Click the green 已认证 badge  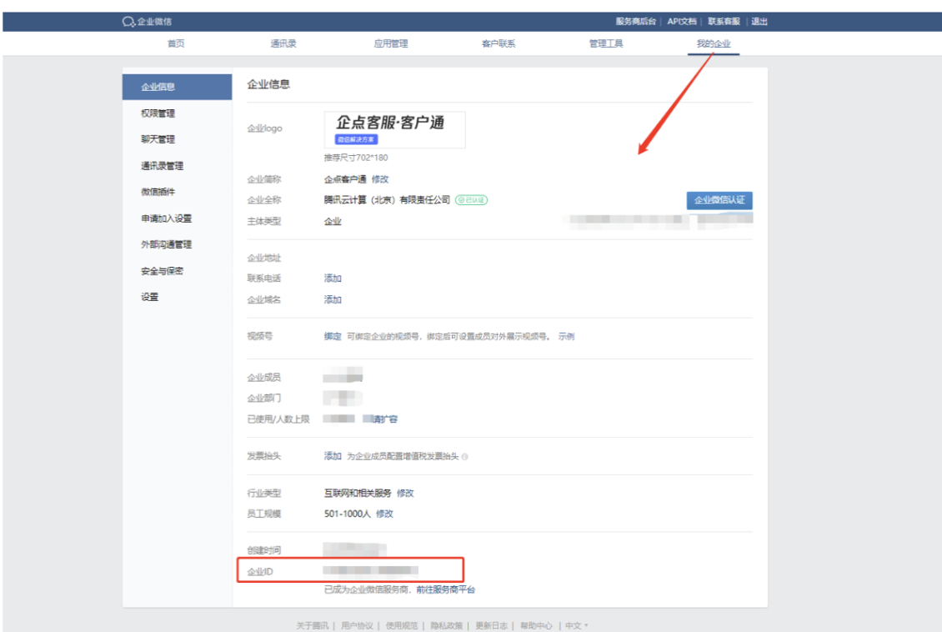pyautogui.click(x=472, y=200)
